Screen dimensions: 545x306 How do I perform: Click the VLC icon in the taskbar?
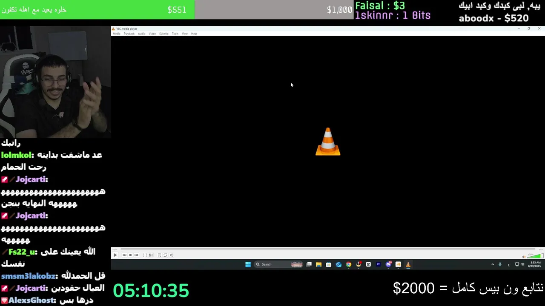(408, 264)
